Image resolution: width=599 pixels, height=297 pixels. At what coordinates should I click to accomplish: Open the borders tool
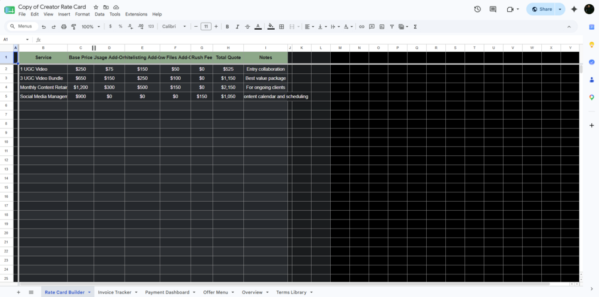[x=281, y=27]
